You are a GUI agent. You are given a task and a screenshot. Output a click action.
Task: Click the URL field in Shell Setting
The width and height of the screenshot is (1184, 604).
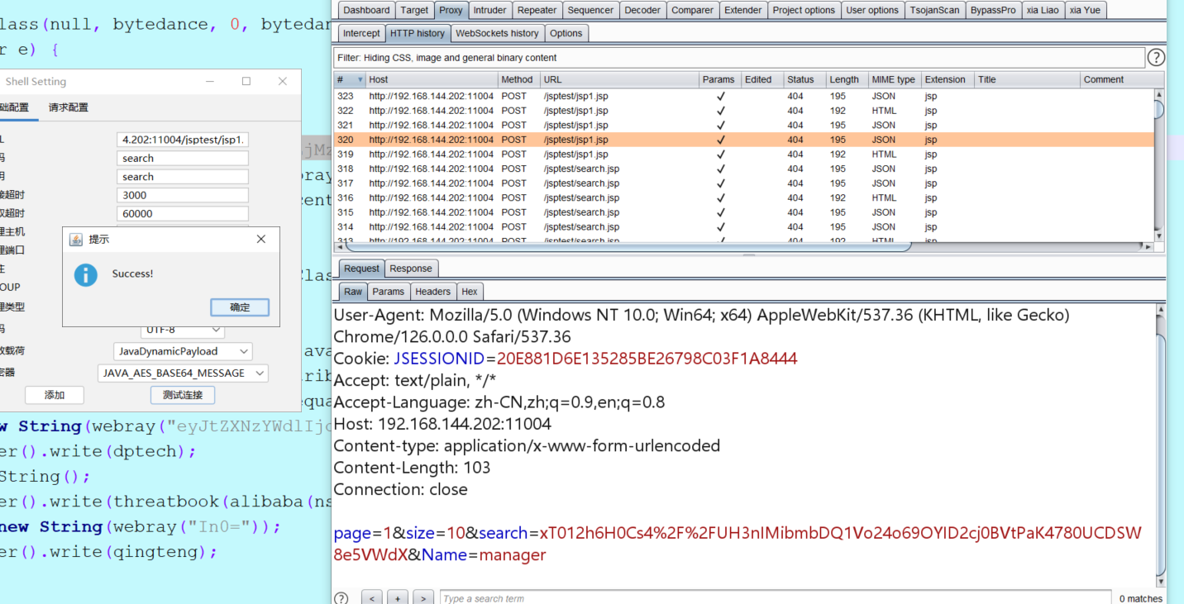click(x=183, y=140)
